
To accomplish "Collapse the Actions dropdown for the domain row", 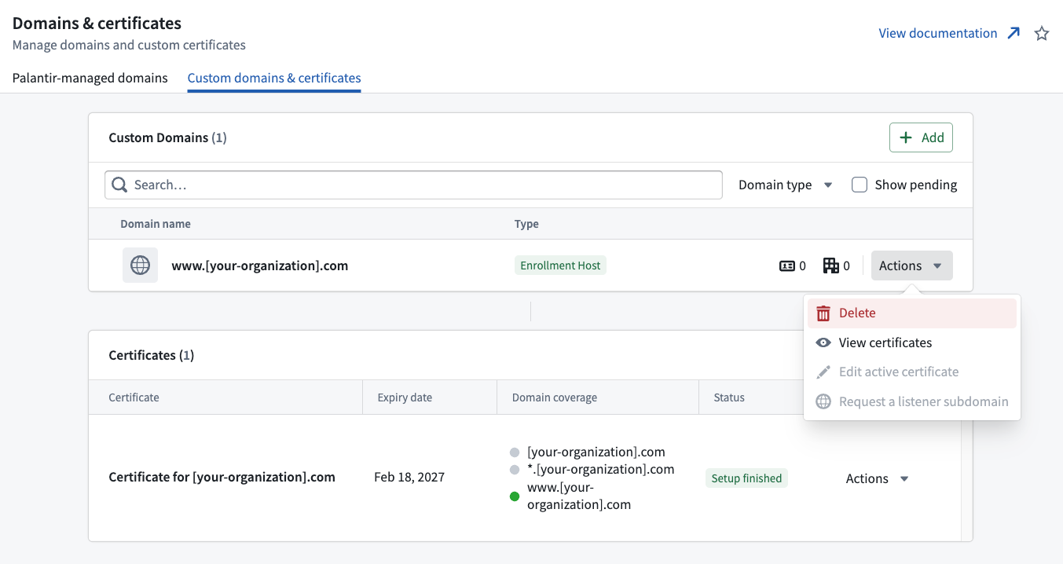I will tap(911, 266).
